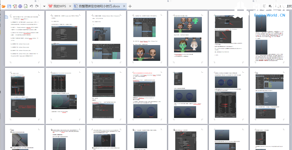The width and height of the screenshot is (292, 150).
Task: Click the Undo arrow icon
Action: [31, 6]
